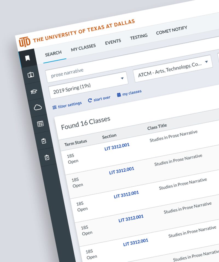
Task: Click second row 18S Open status
Action: point(77,183)
